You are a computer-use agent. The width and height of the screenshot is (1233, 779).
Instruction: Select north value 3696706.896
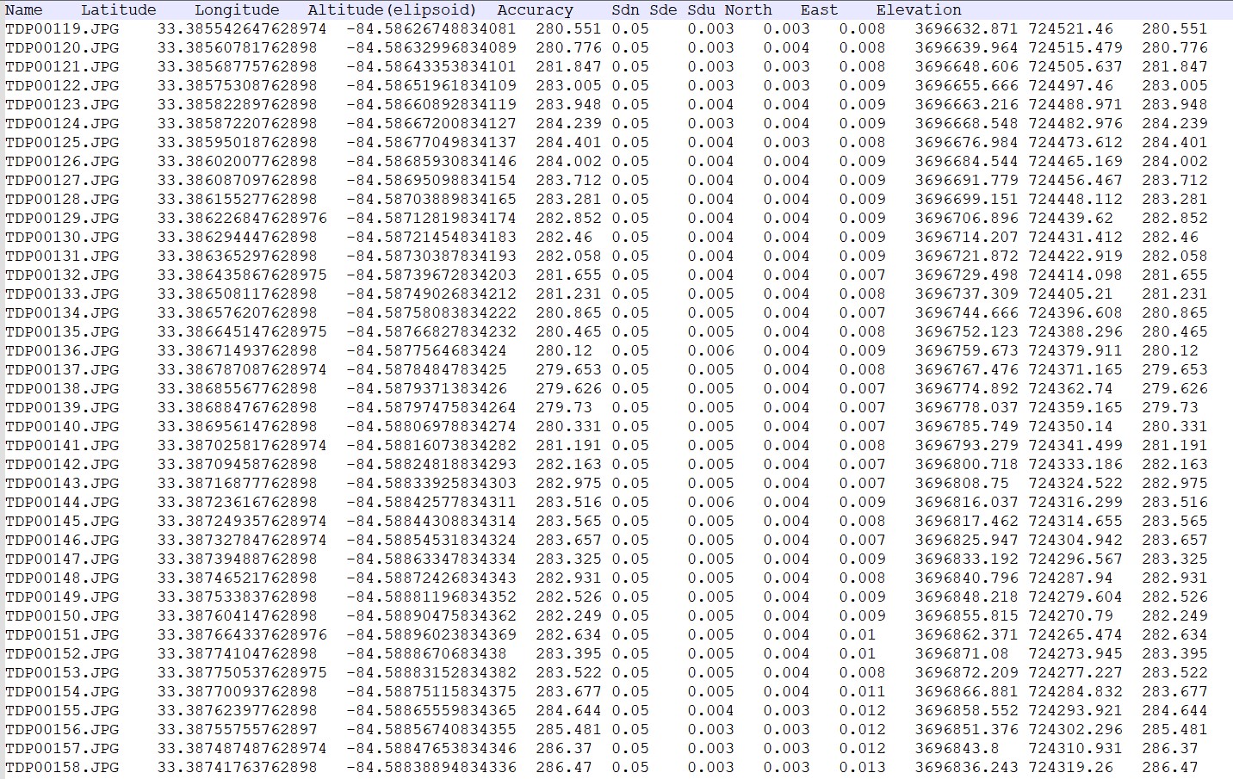[x=966, y=218]
